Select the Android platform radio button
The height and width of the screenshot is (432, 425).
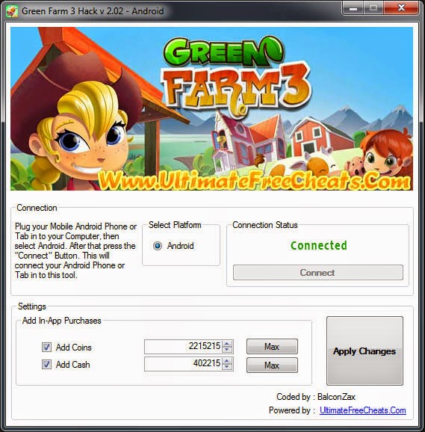tap(158, 245)
